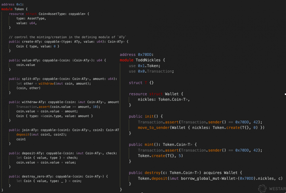This screenshot has width=286, height=193.
Task: Click the "public withdraw<ATy: copyable>" signature
Action: coord(64,102)
